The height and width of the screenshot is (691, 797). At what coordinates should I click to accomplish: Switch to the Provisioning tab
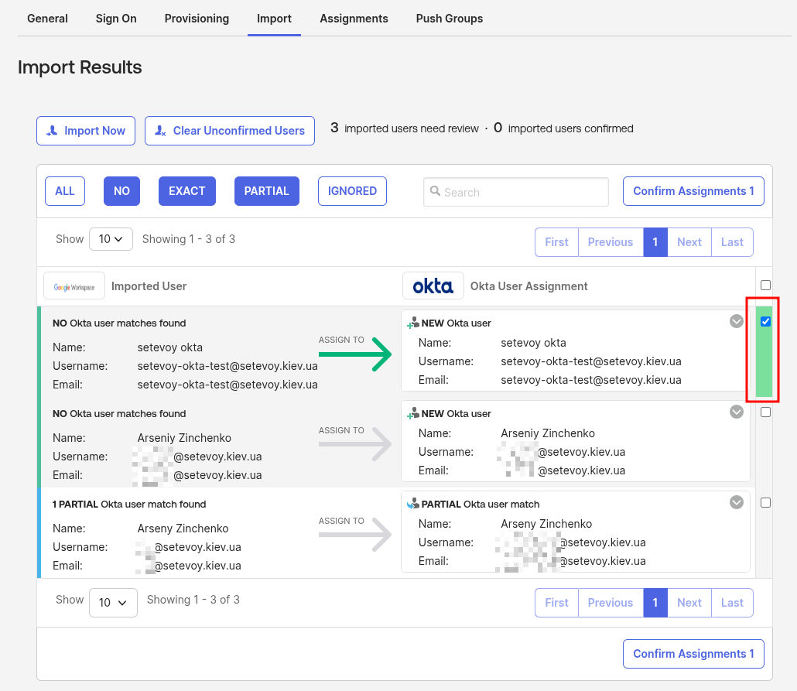tap(197, 19)
